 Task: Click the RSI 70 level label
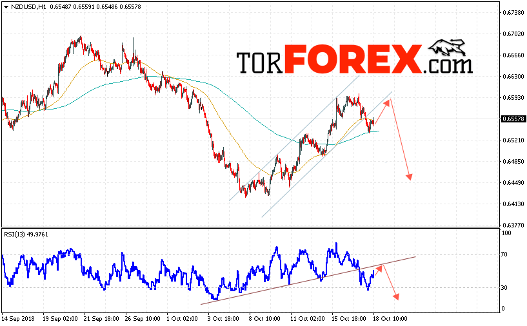pos(504,254)
